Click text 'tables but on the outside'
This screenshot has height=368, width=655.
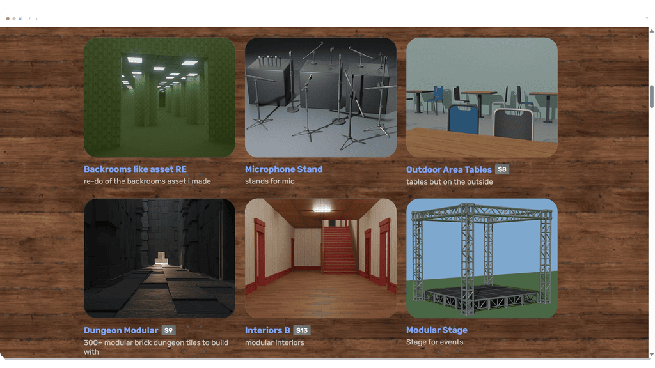(x=449, y=181)
